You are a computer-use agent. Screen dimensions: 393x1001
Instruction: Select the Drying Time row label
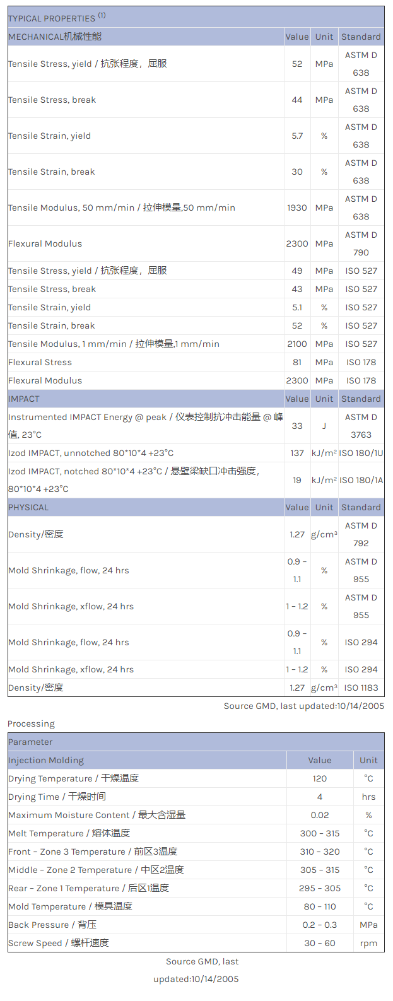pyautogui.click(x=57, y=797)
